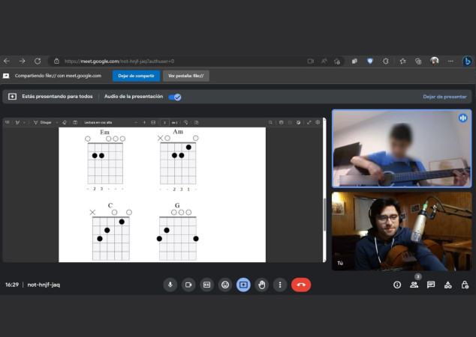Click the present screen button

(243, 285)
